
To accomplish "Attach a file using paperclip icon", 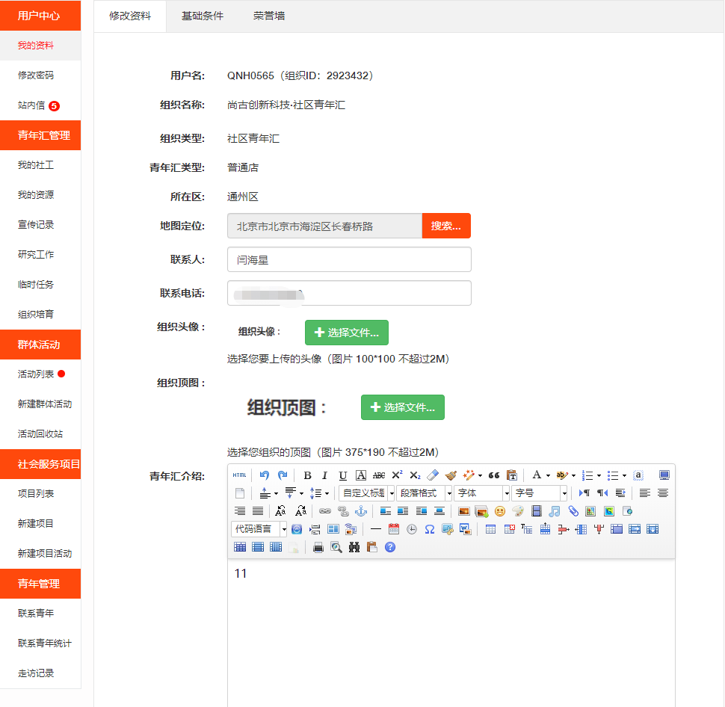I will (x=573, y=511).
